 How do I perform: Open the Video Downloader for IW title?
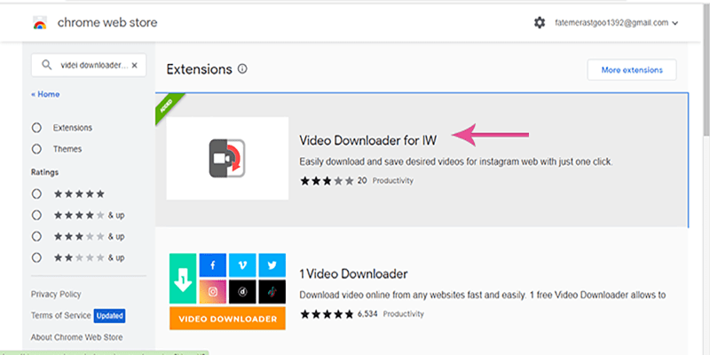(x=367, y=140)
